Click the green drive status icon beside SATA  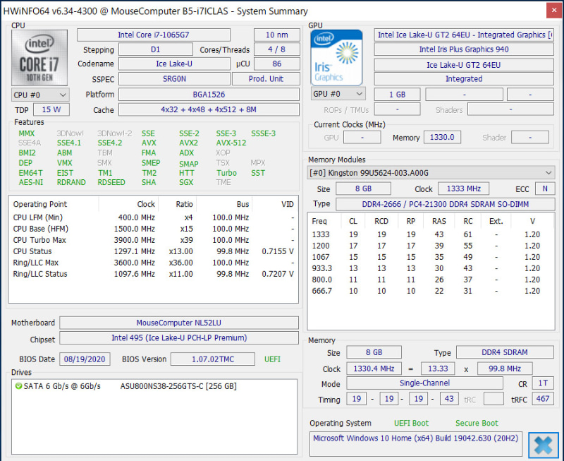coord(19,386)
